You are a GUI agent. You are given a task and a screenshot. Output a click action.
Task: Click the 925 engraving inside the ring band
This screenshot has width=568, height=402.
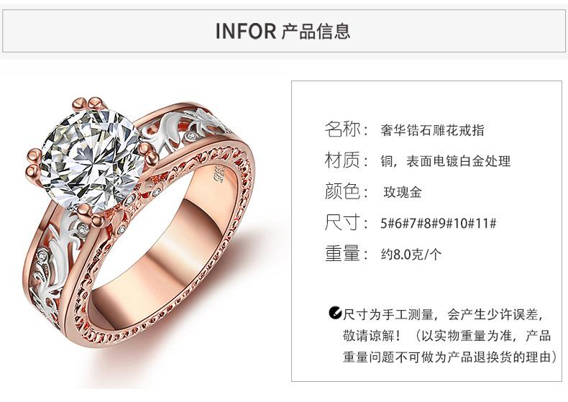coord(219,174)
